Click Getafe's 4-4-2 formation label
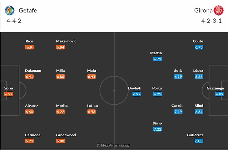This screenshot has height=150, width=228. click(14, 21)
